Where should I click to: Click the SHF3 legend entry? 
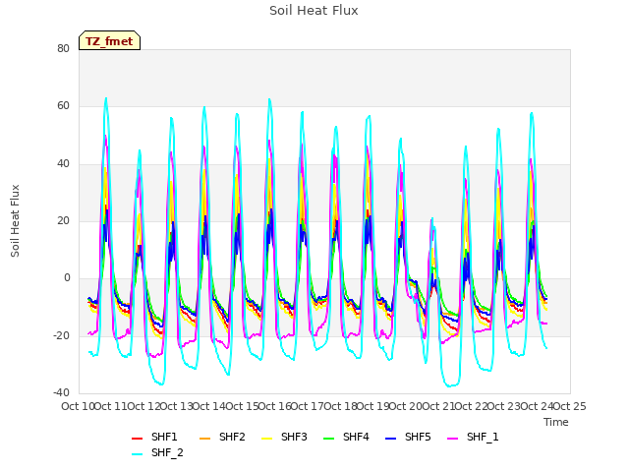tap(284, 437)
